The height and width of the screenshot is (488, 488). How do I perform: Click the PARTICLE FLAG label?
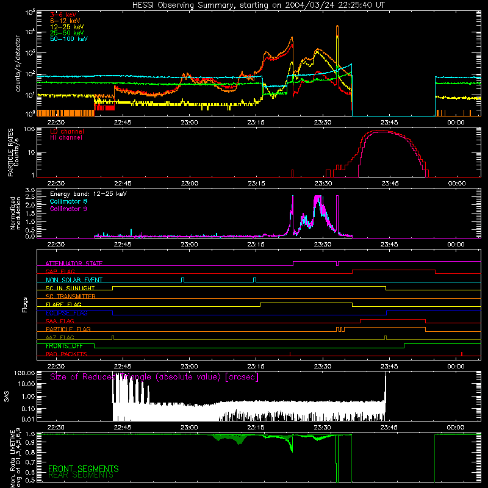tap(68, 329)
